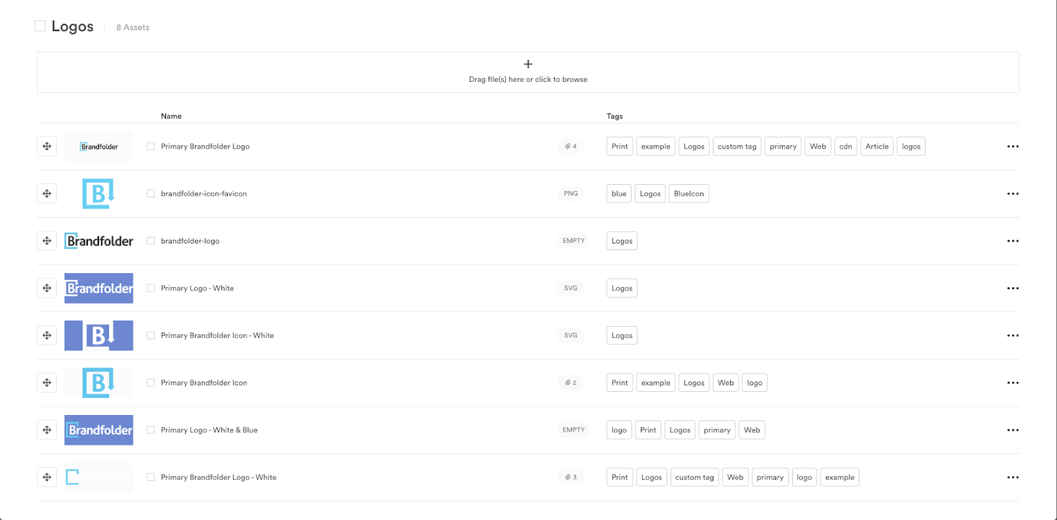This screenshot has height=520, width=1057.
Task: Check the brandfolder-icon-favicon checkbox
Action: [x=151, y=193]
